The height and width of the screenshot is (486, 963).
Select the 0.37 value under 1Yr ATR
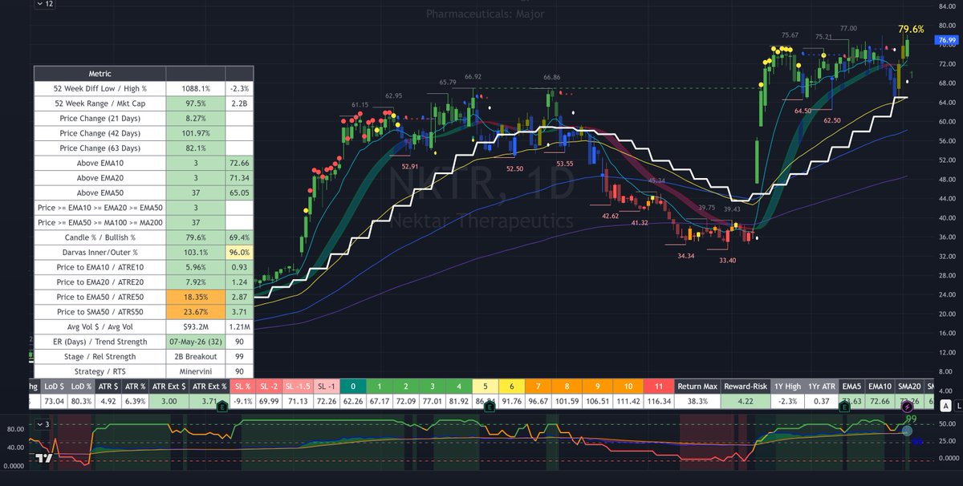click(820, 401)
